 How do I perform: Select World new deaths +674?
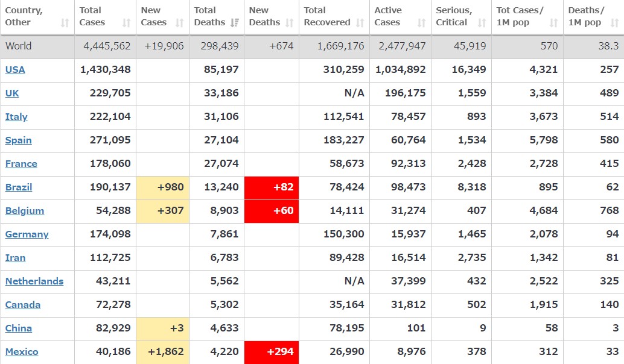tap(281, 46)
